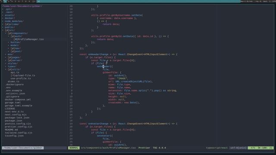The height and width of the screenshot is (155, 276).
Task: Open use-profile.ts file
Action: 21,78
